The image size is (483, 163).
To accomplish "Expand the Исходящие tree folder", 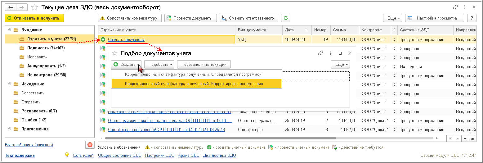I will pyautogui.click(x=10, y=84).
